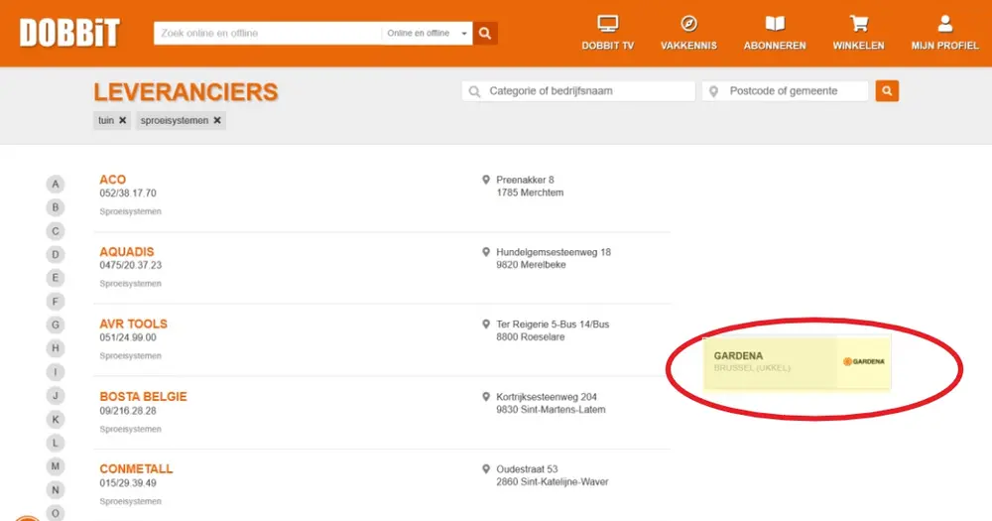This screenshot has height=521, width=992.
Task: Click the location pin beside Preenakker 8
Action: [x=486, y=180]
